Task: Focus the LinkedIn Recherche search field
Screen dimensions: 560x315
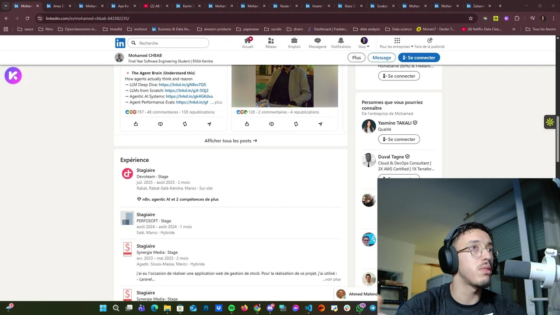Action: (168, 43)
